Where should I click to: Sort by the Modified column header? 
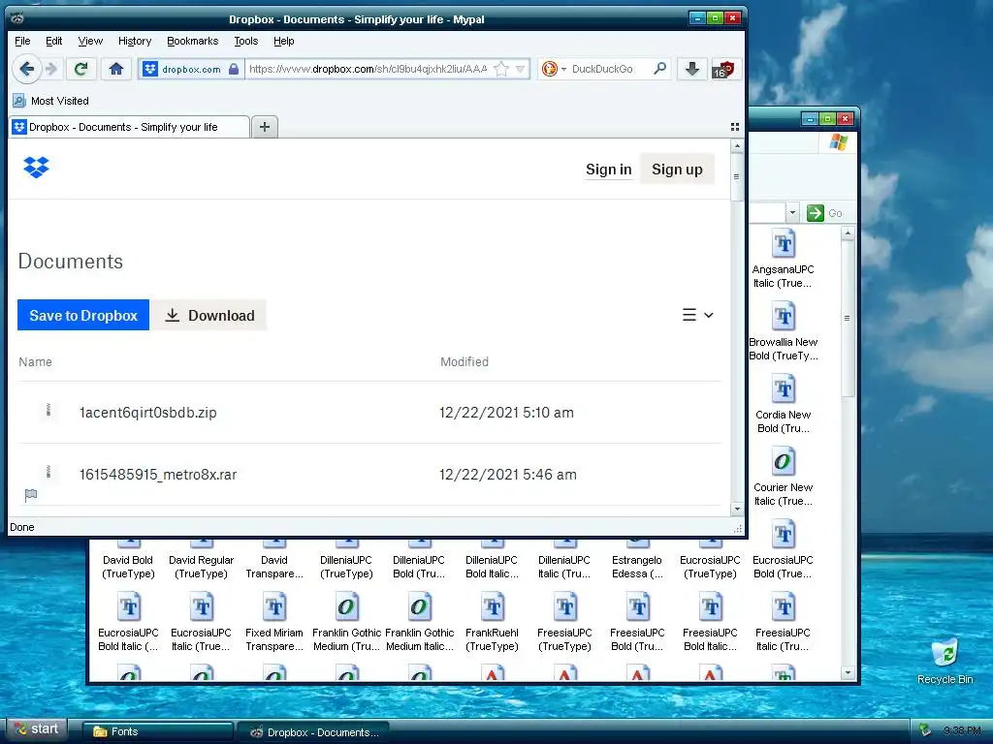(x=464, y=362)
